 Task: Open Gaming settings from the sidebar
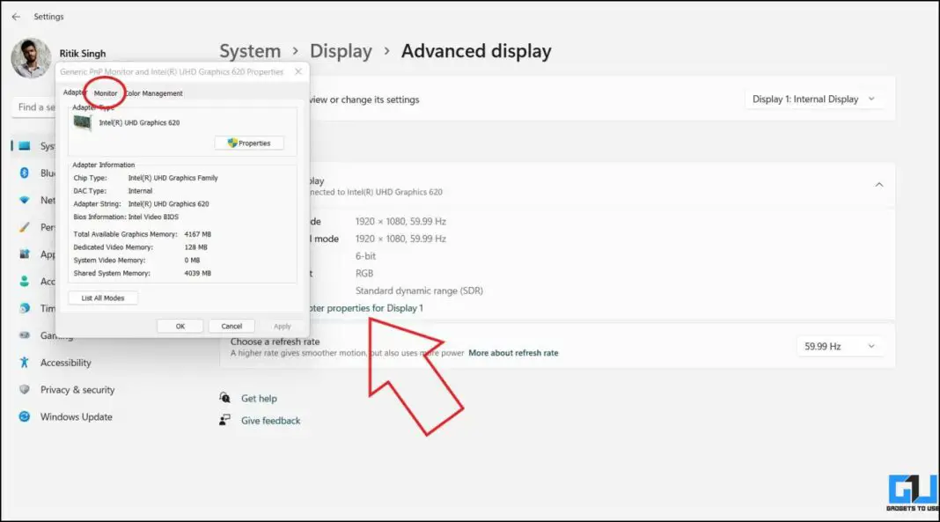(x=53, y=335)
